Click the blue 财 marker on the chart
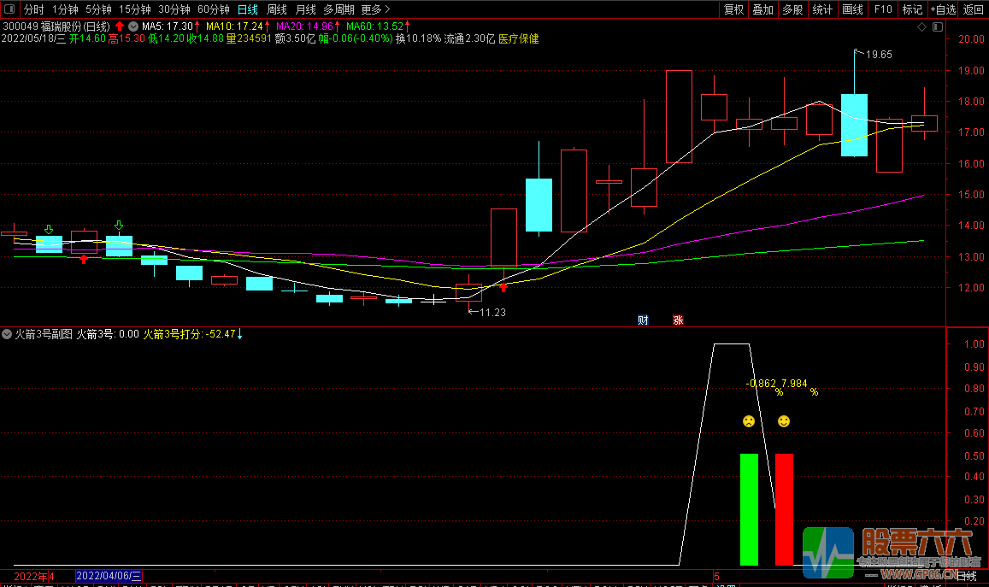The width and height of the screenshot is (989, 587). pos(643,320)
